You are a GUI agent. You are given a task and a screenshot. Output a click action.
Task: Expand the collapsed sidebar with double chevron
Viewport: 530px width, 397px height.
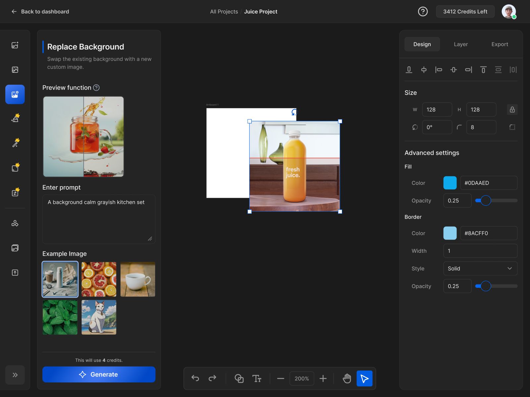15,375
